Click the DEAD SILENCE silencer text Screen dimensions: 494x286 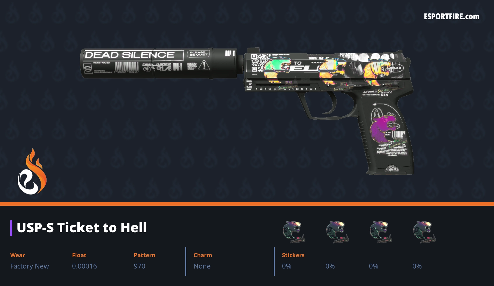pos(130,55)
